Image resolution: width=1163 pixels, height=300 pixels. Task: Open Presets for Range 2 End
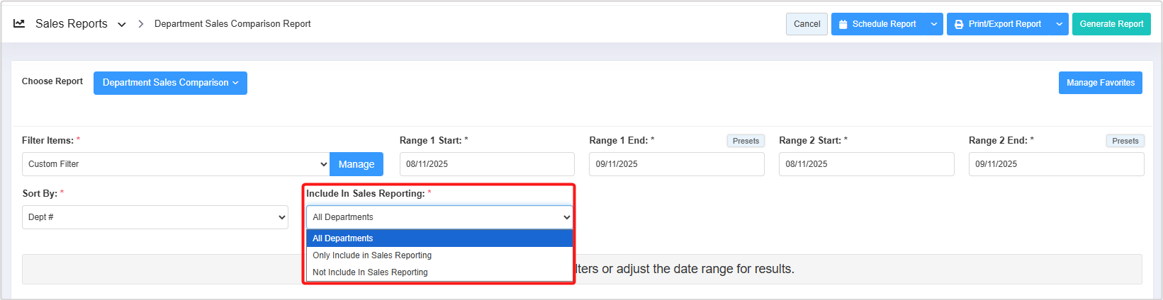pos(1125,141)
